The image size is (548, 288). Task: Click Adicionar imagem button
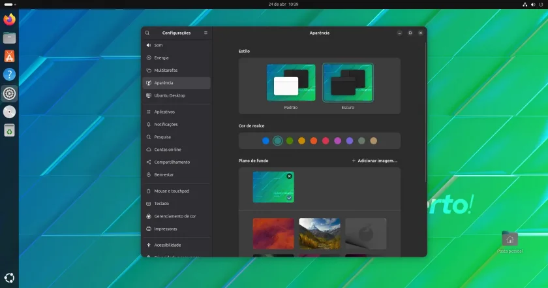[374, 161]
